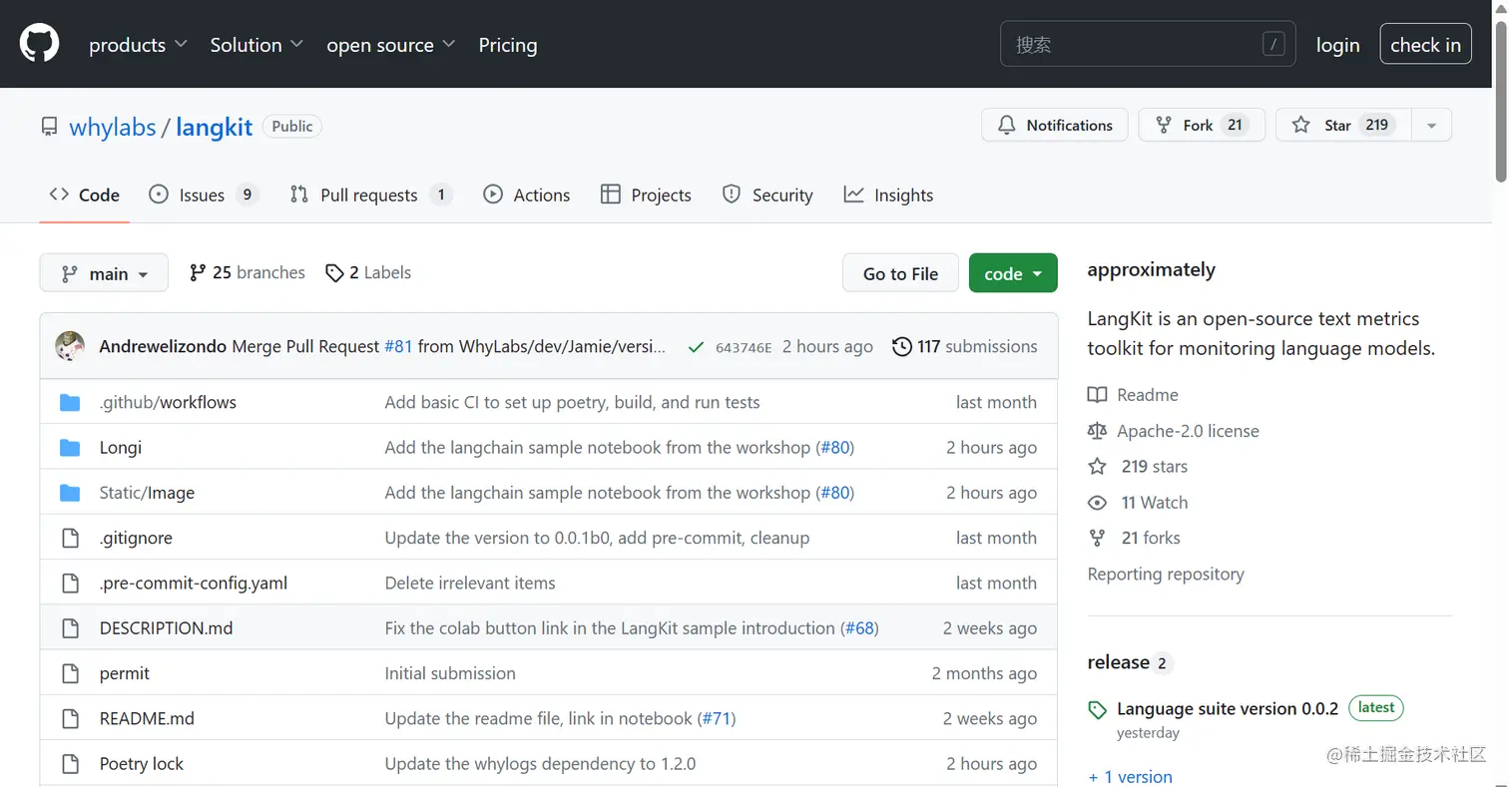The width and height of the screenshot is (1509, 787).
Task: Focus the search input field
Action: click(1148, 44)
